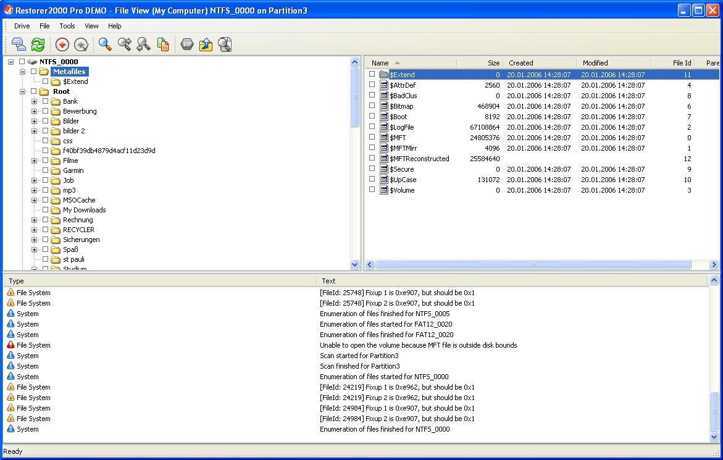Open the Tools menu
The height and width of the screenshot is (460, 723).
pos(67,26)
